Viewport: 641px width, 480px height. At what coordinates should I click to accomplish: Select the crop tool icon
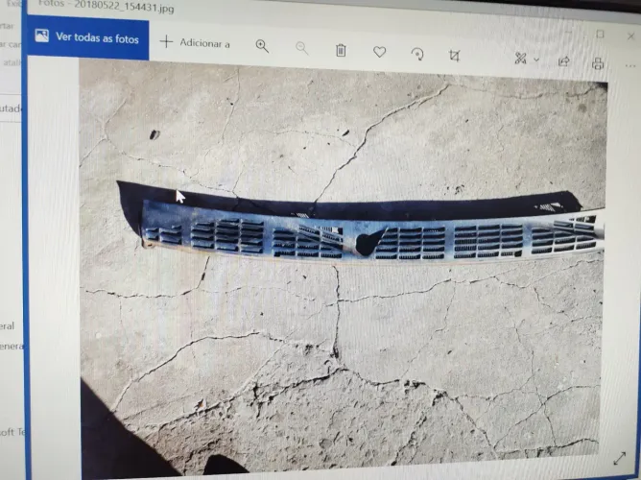coord(454,55)
